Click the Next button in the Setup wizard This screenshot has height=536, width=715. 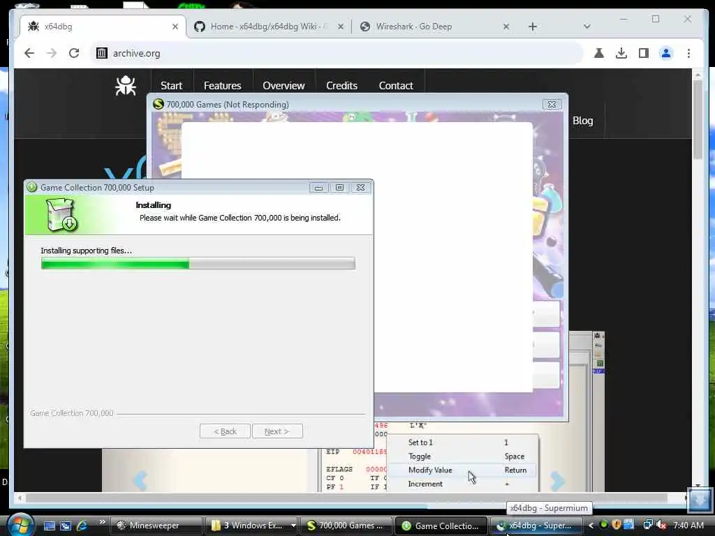pos(277,431)
